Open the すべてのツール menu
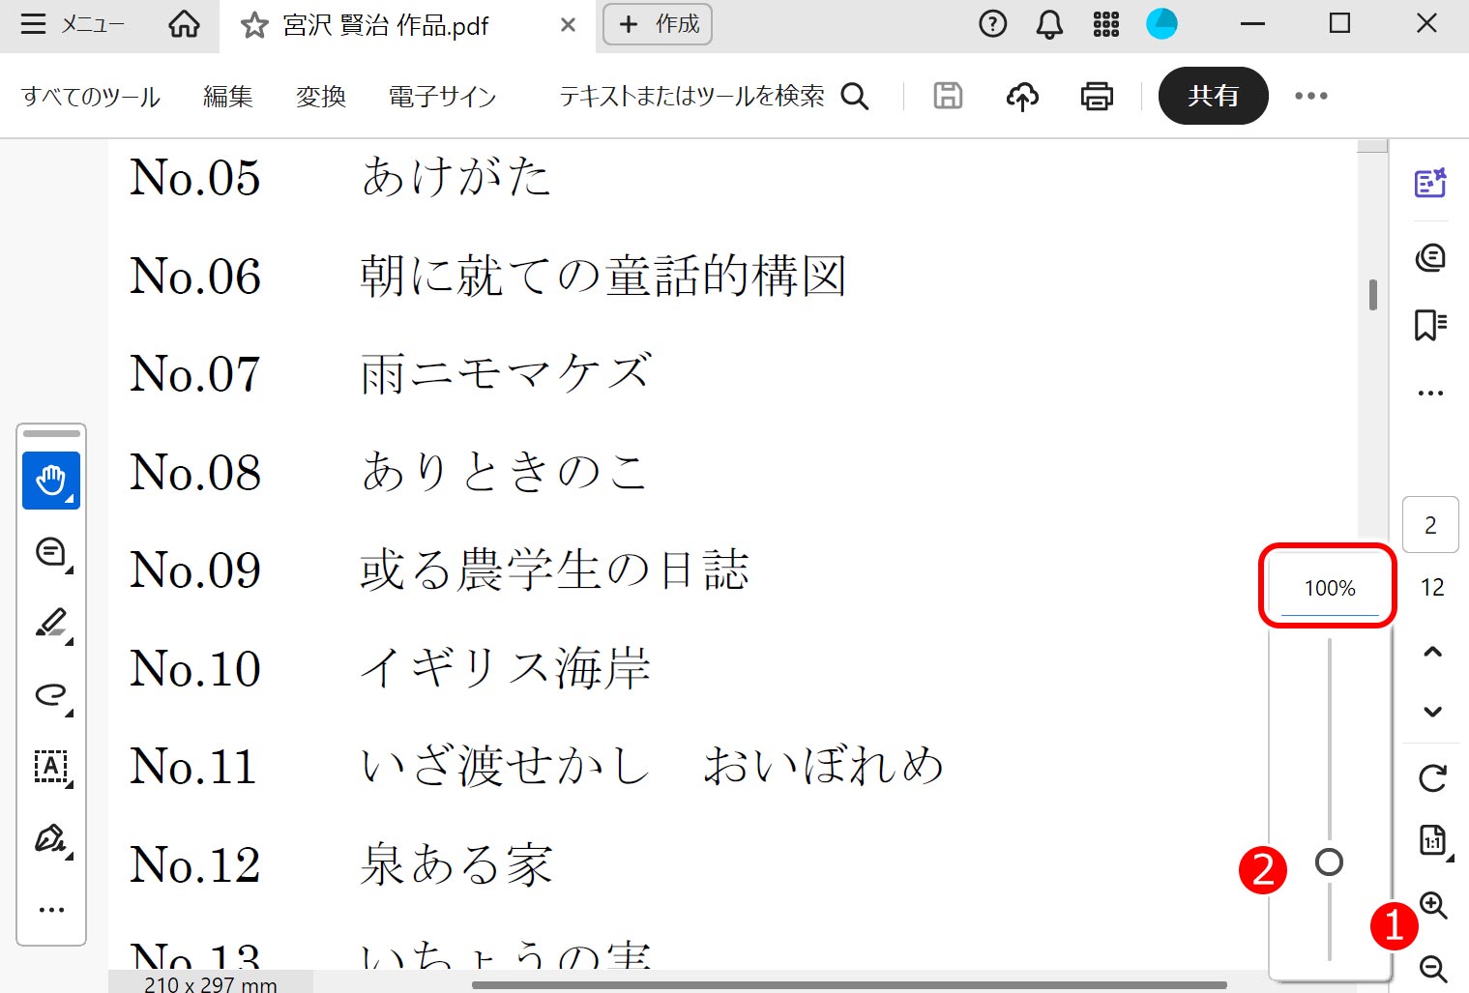 point(91,97)
